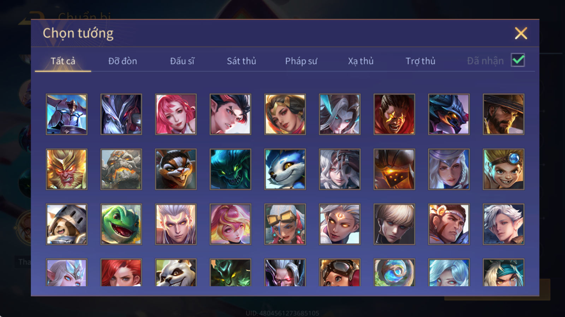Pick the green sea monster hero

point(230,169)
